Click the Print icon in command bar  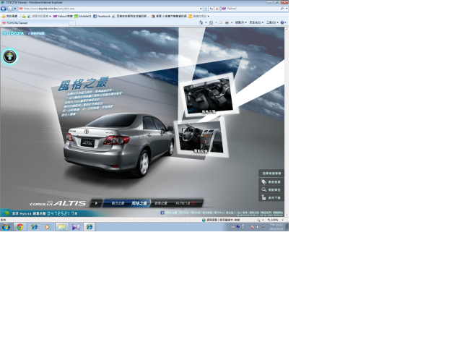[227, 22]
